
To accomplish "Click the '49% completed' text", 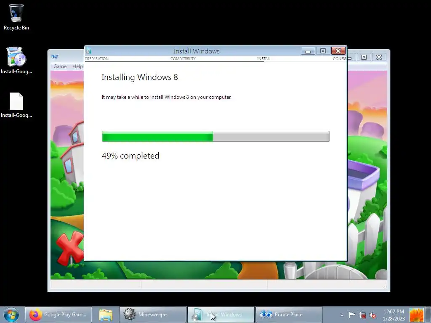I will pyautogui.click(x=130, y=156).
